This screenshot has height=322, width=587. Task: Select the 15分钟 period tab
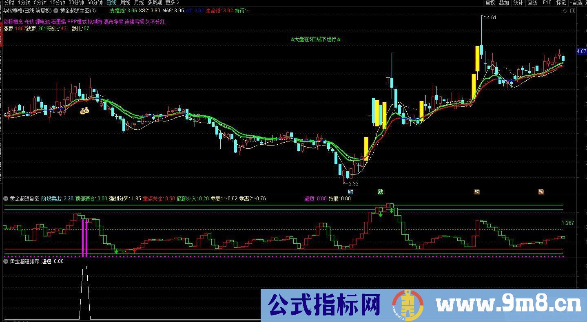58,3
